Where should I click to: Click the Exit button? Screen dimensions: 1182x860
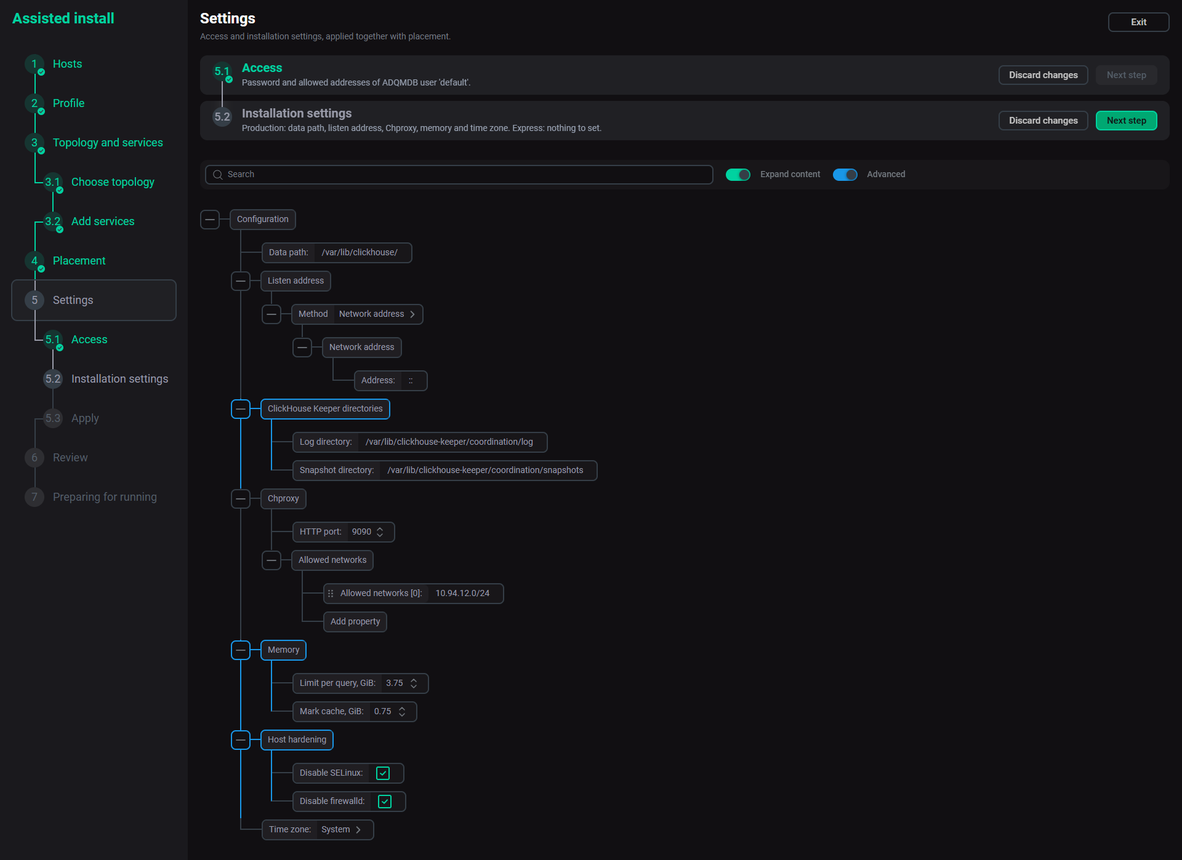coord(1138,22)
